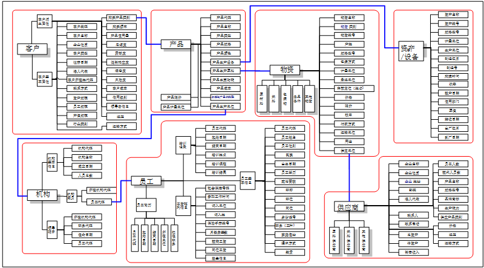Click the 产品成本 attribute box

tap(225, 88)
